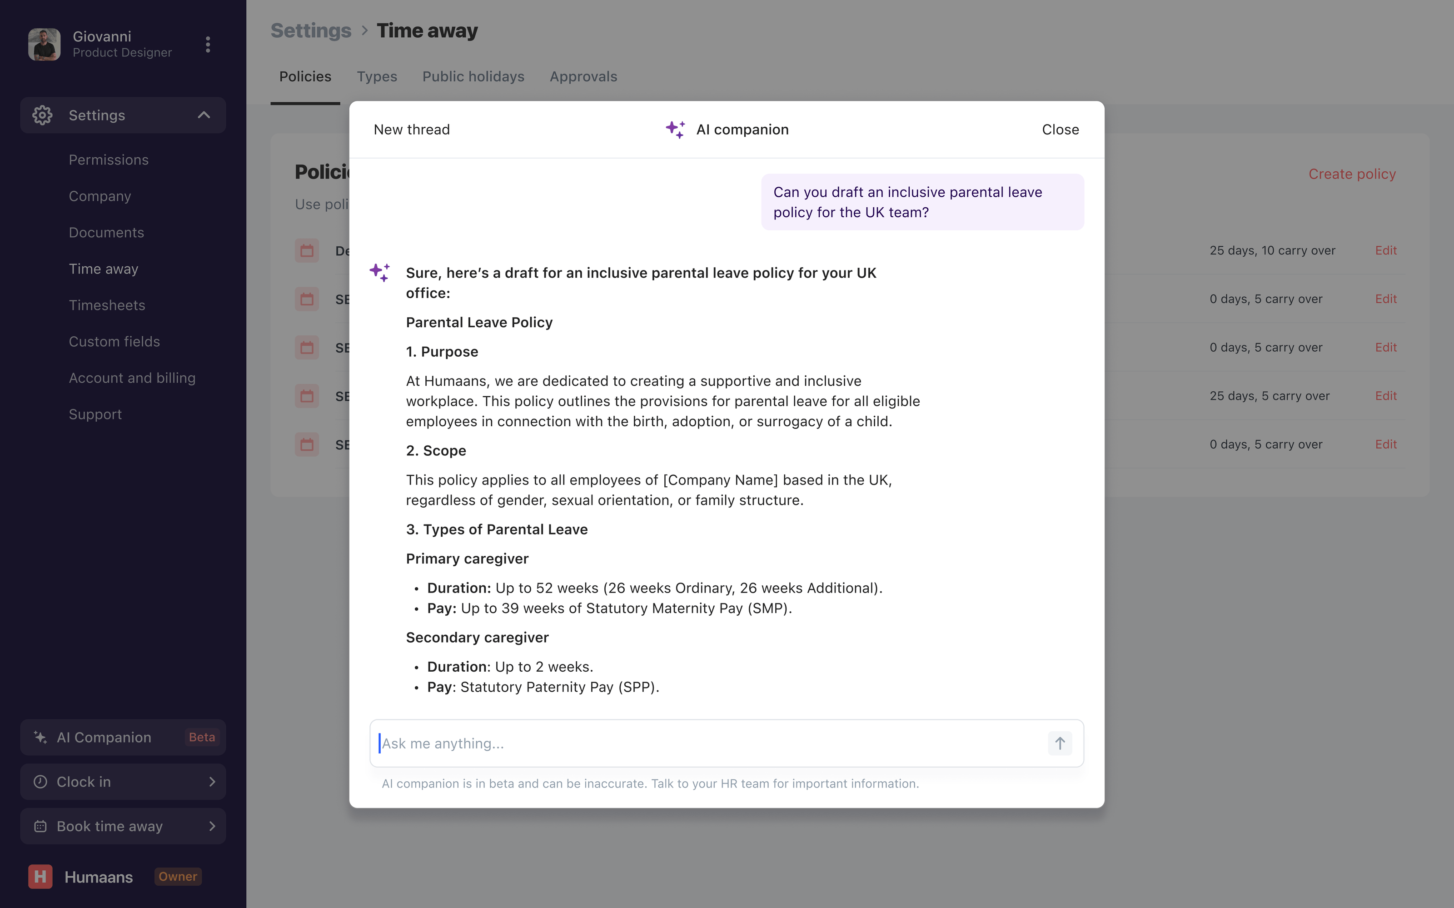Click the Ask me anything input field

pos(660,743)
